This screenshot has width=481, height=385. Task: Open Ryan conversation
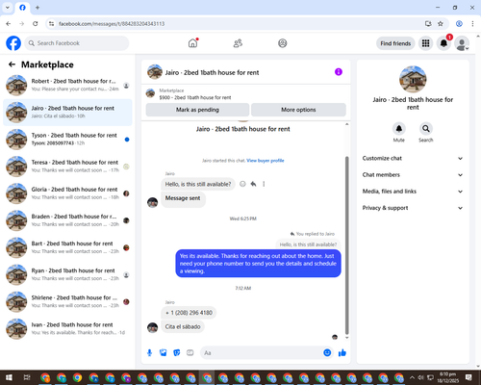click(67, 274)
